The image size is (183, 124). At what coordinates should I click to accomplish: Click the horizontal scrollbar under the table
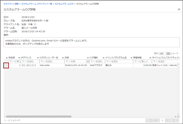[x=39, y=116]
